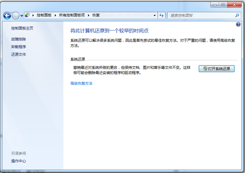Click the refresh button beside the address bar

click(162, 15)
